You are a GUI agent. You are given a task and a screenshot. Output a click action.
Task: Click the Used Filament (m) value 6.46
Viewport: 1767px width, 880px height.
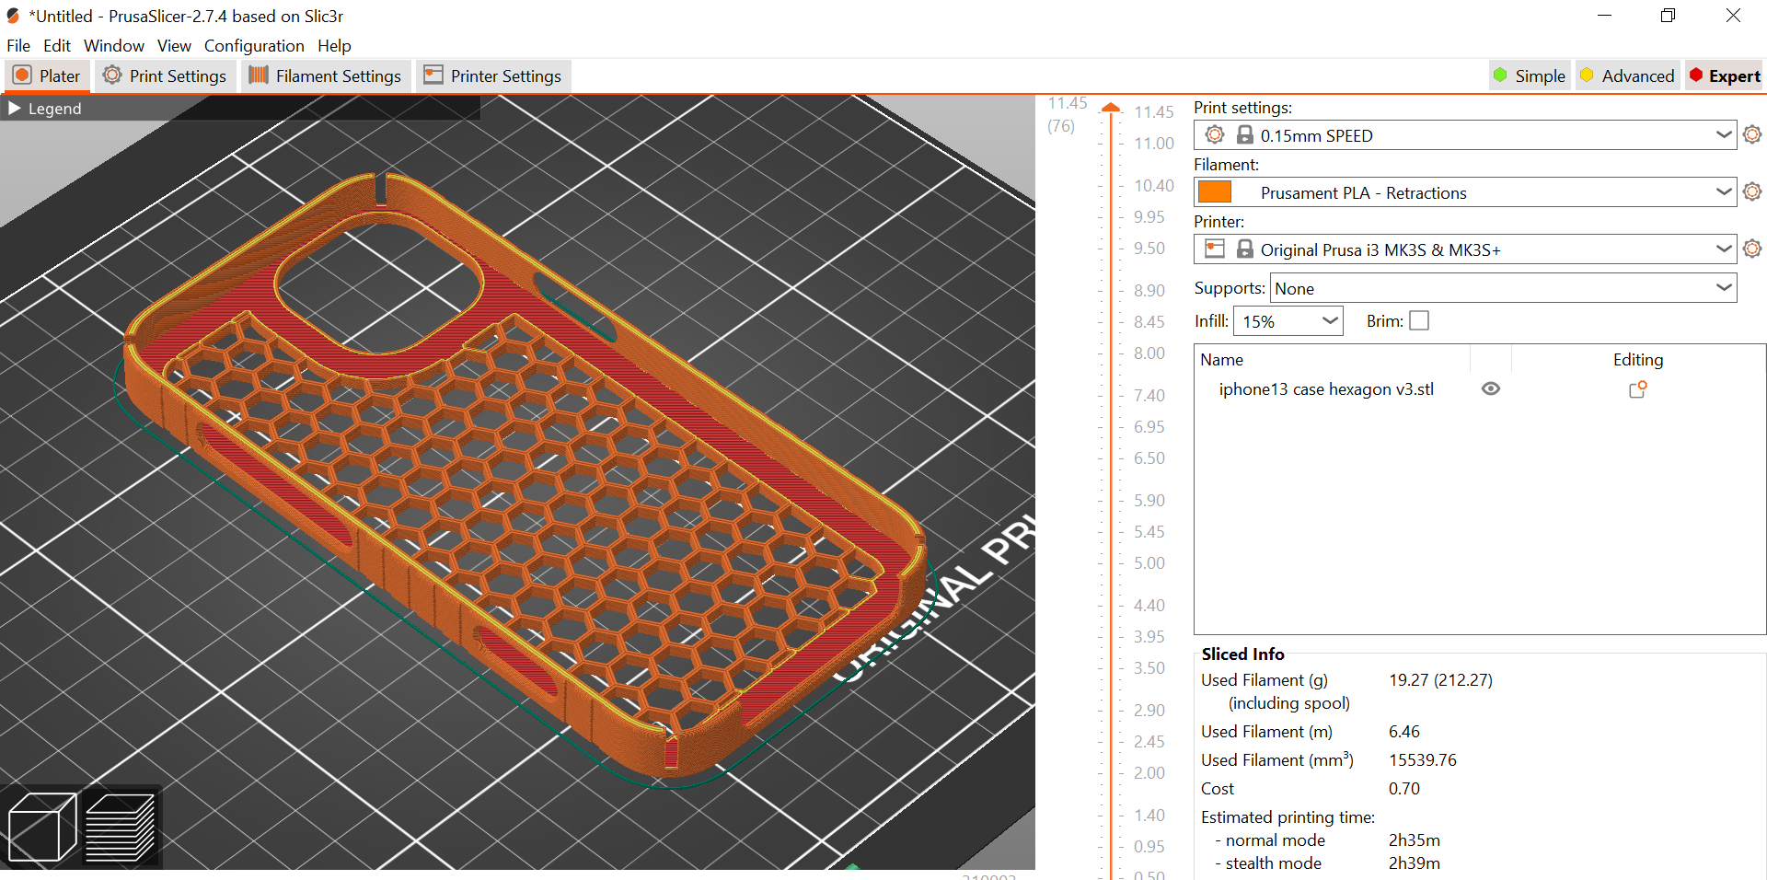(1404, 732)
